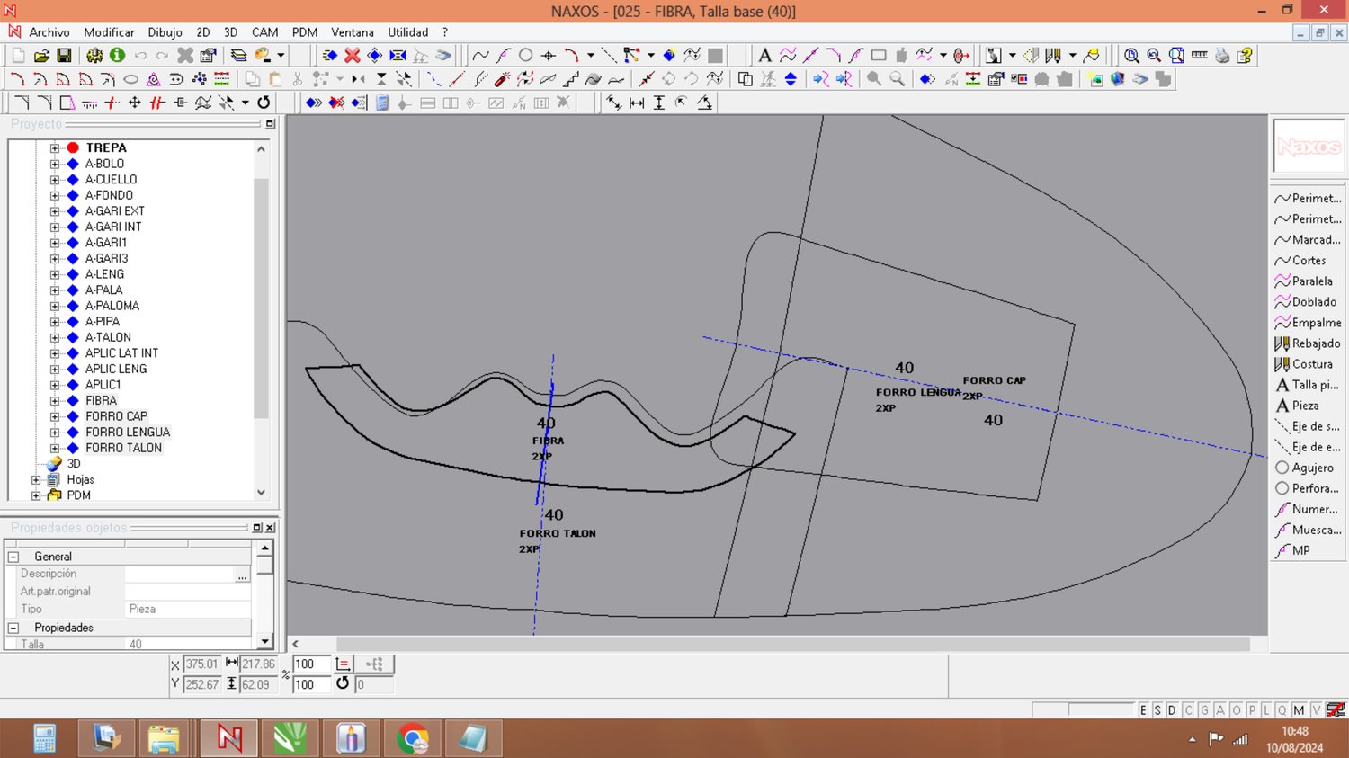Viewport: 1349px width, 758px height.
Task: Select the circle drawing tool
Action: point(526,56)
